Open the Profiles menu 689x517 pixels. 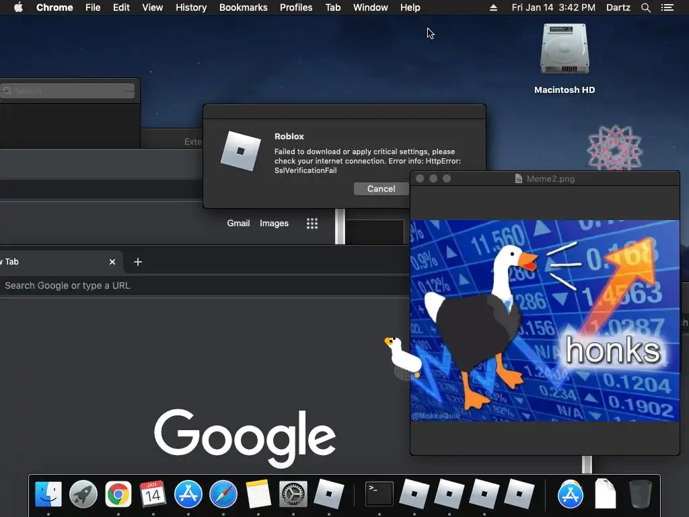(296, 7)
